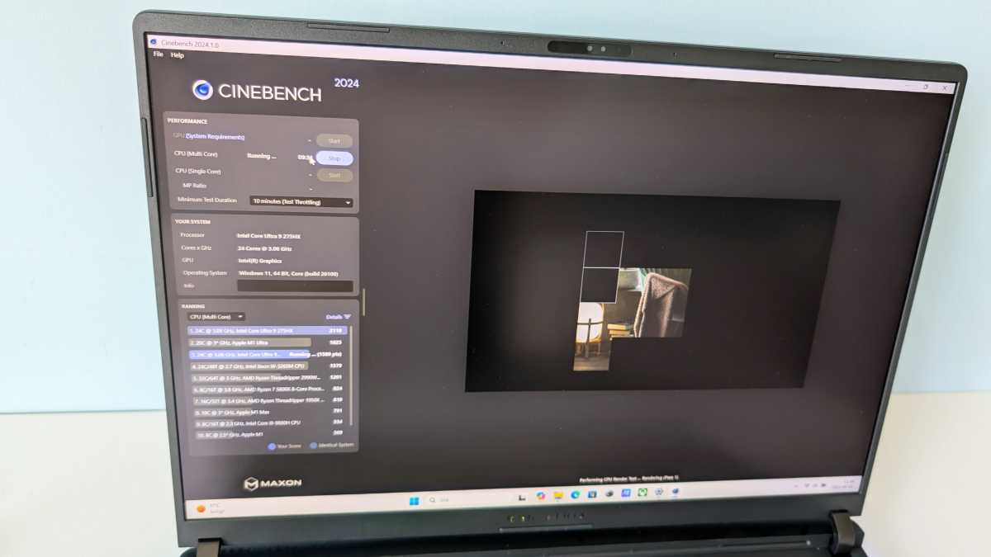Screen dimensions: 991x557
Task: Start the GPU benchmark test
Action: coord(334,141)
